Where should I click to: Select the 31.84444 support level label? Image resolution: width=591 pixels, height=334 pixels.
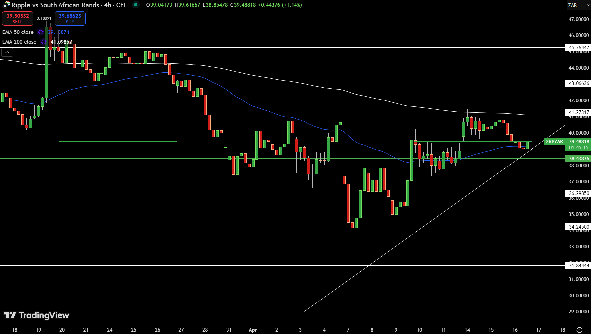(x=578, y=265)
